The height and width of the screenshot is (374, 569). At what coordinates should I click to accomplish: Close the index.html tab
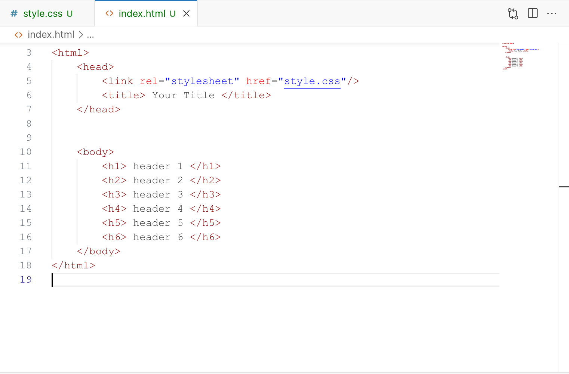(x=186, y=14)
